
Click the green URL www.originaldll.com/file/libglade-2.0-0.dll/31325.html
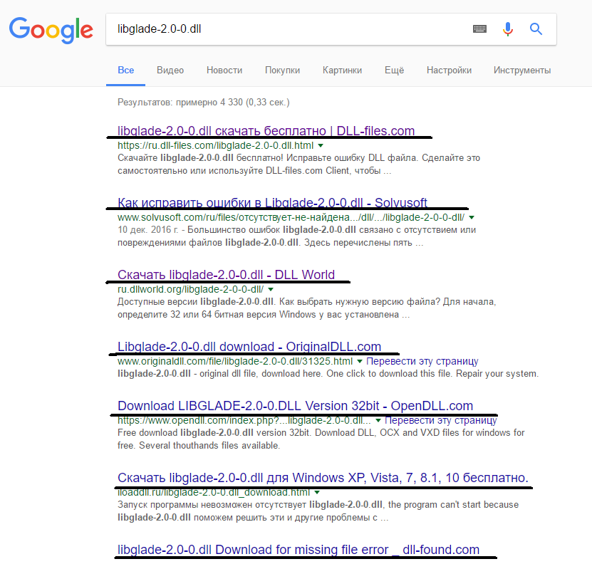coord(235,361)
